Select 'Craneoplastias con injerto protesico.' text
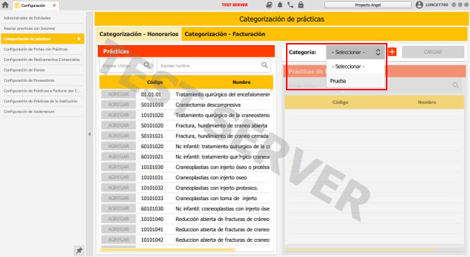 point(217,188)
